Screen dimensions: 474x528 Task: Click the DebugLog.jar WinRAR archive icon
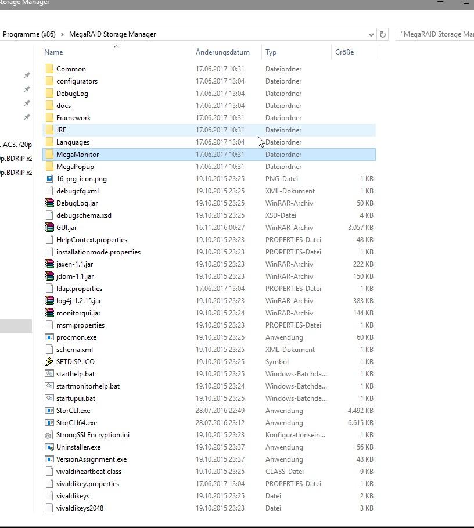[49, 203]
